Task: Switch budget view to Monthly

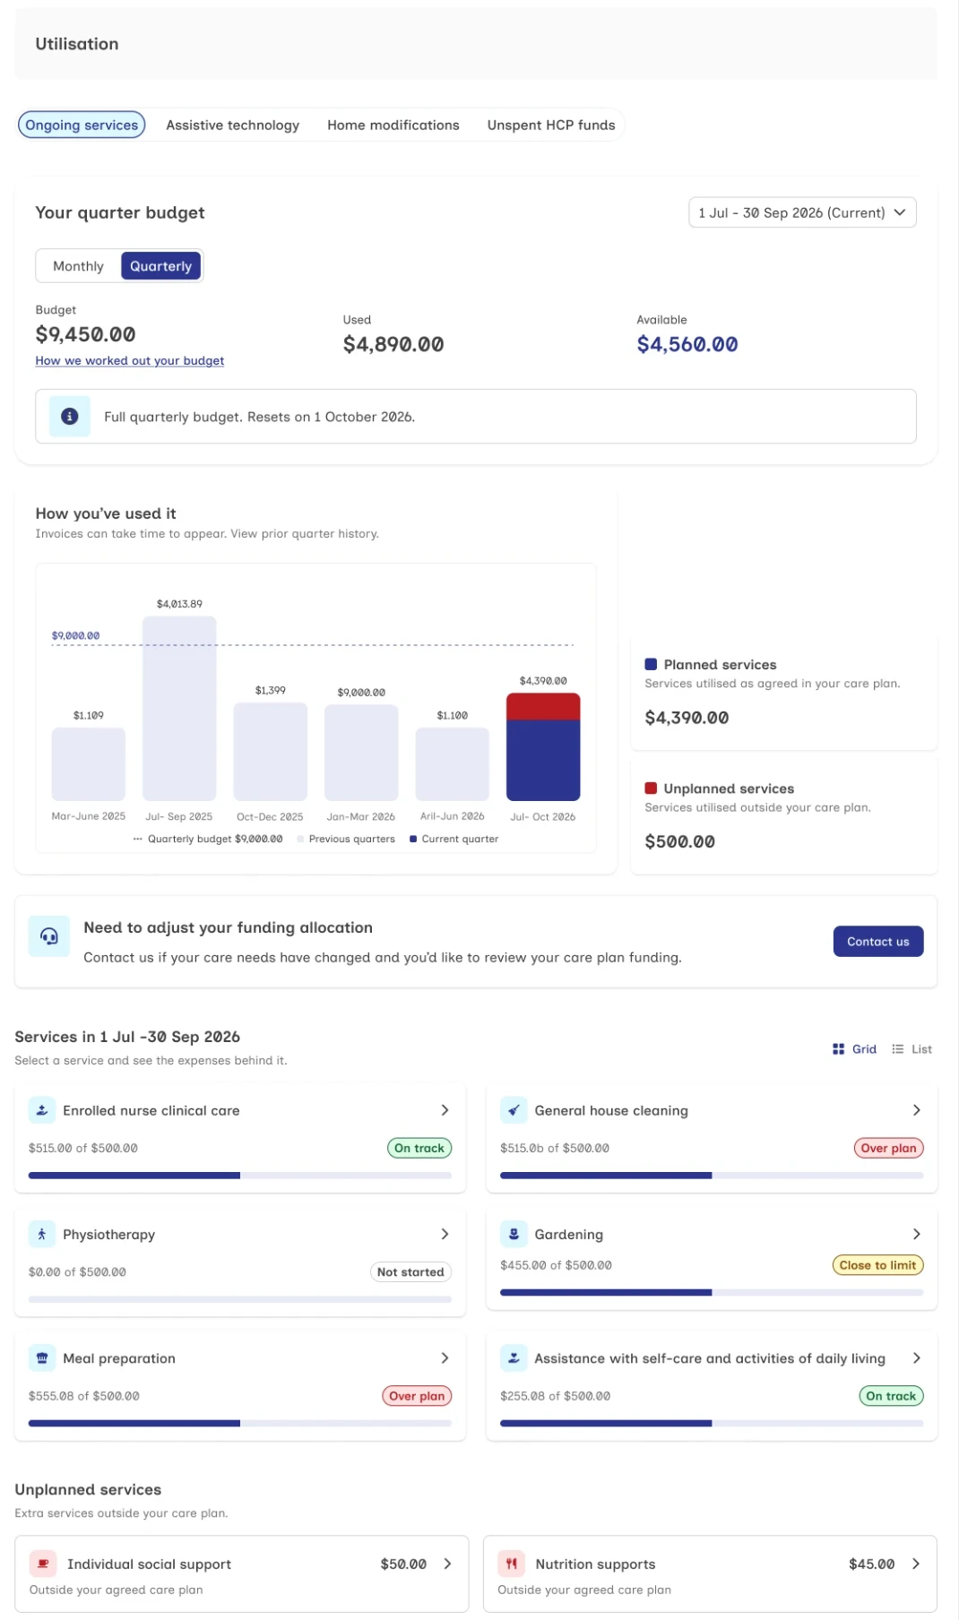Action: coord(78,266)
